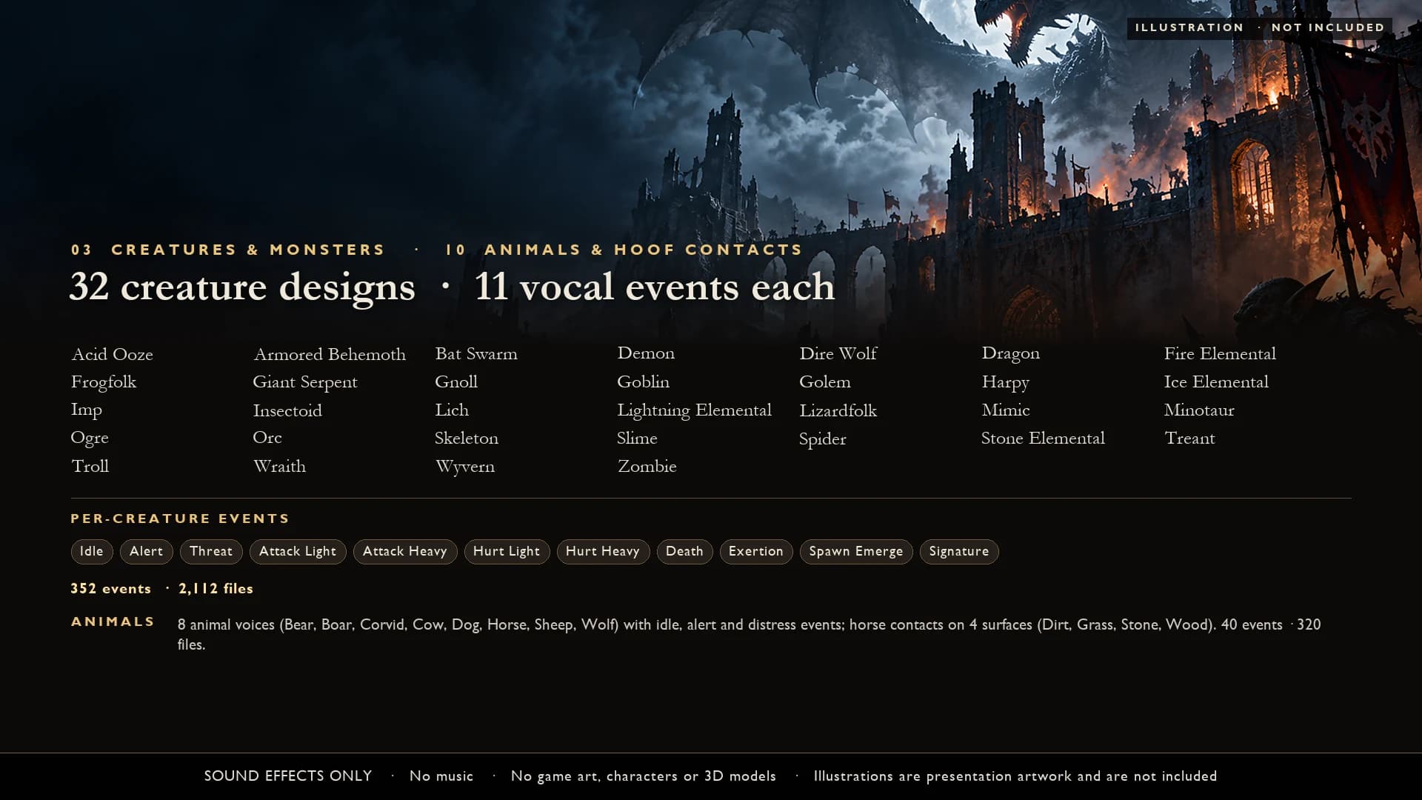Click the 'Dire Wolf' creature name
Screen dimensions: 1422x800
pos(838,354)
